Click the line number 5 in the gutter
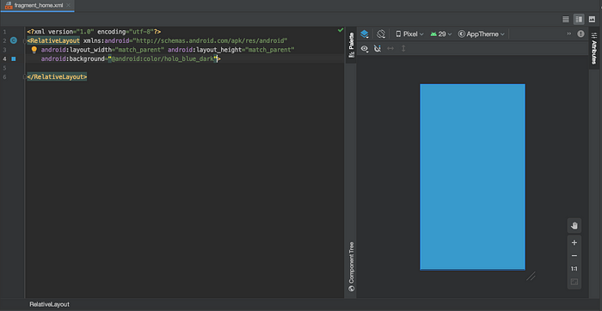This screenshot has width=602, height=311. tap(4, 68)
